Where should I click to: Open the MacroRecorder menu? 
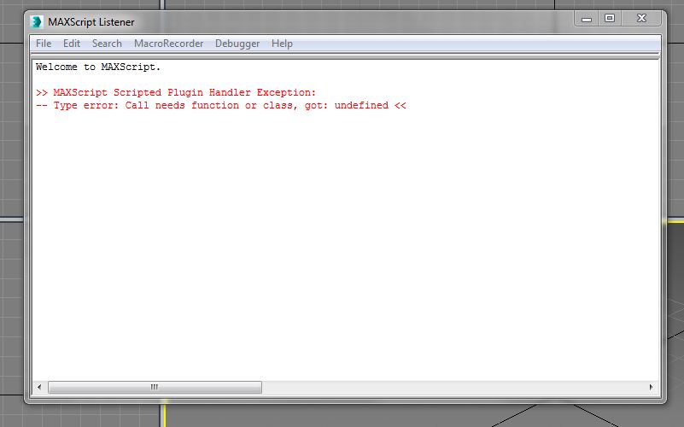click(169, 44)
